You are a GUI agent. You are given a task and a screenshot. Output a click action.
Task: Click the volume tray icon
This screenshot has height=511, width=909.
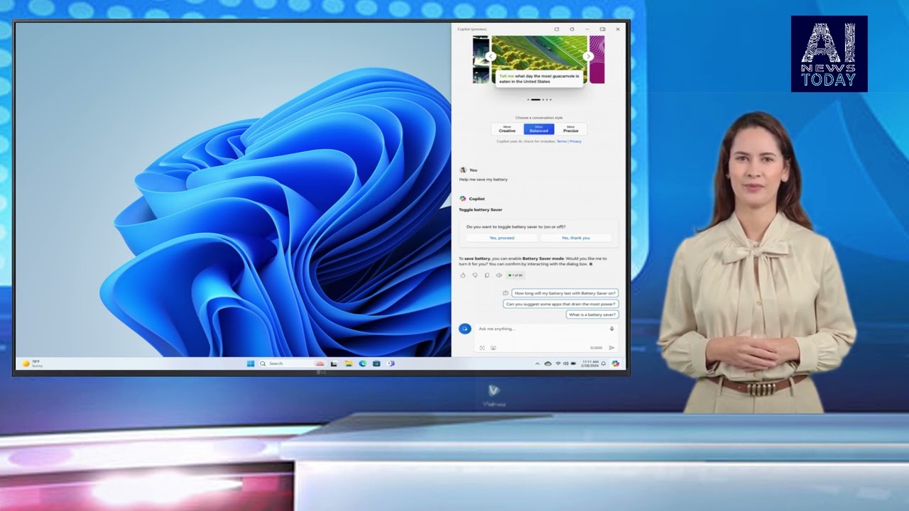565,363
